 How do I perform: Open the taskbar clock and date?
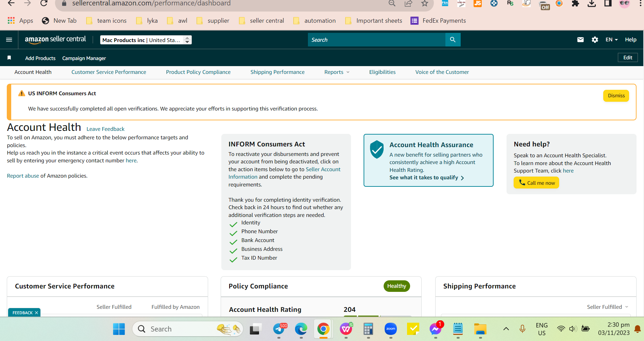click(x=614, y=329)
